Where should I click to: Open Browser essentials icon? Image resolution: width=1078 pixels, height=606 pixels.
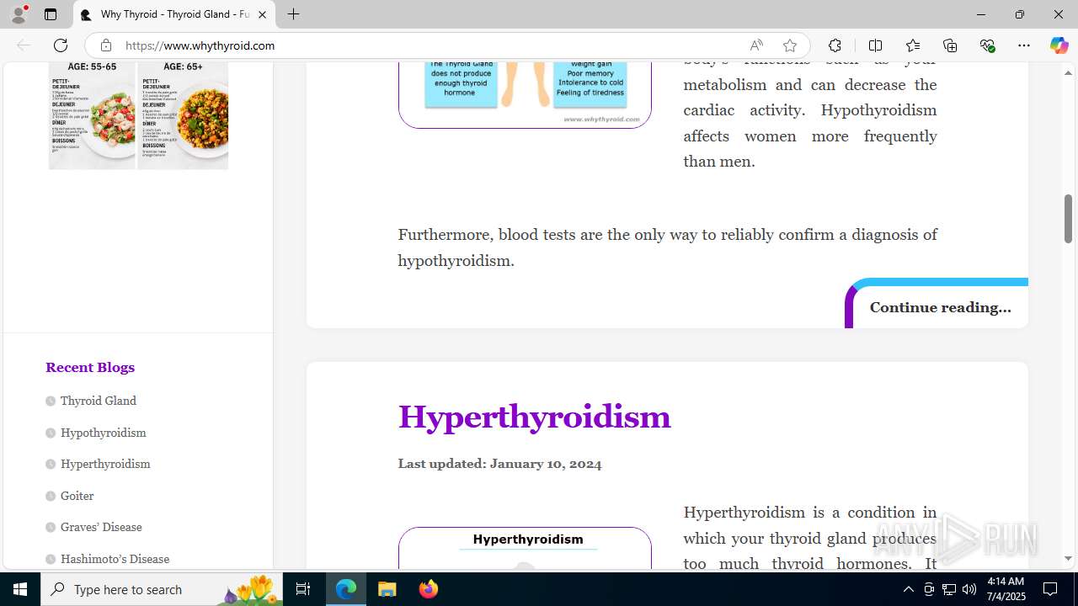987,45
